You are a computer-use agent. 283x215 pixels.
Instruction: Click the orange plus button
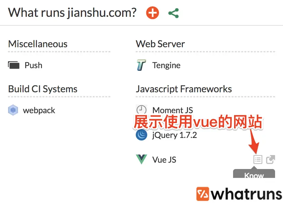(x=153, y=13)
